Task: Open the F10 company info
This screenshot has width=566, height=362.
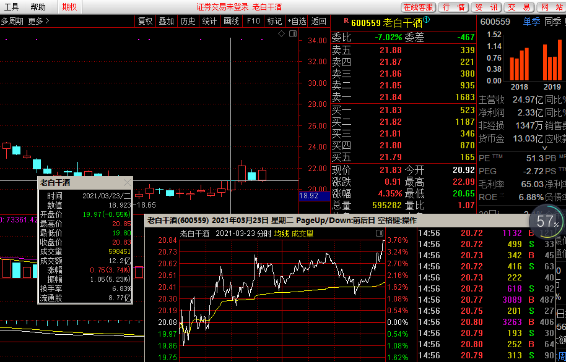Action: click(x=253, y=21)
